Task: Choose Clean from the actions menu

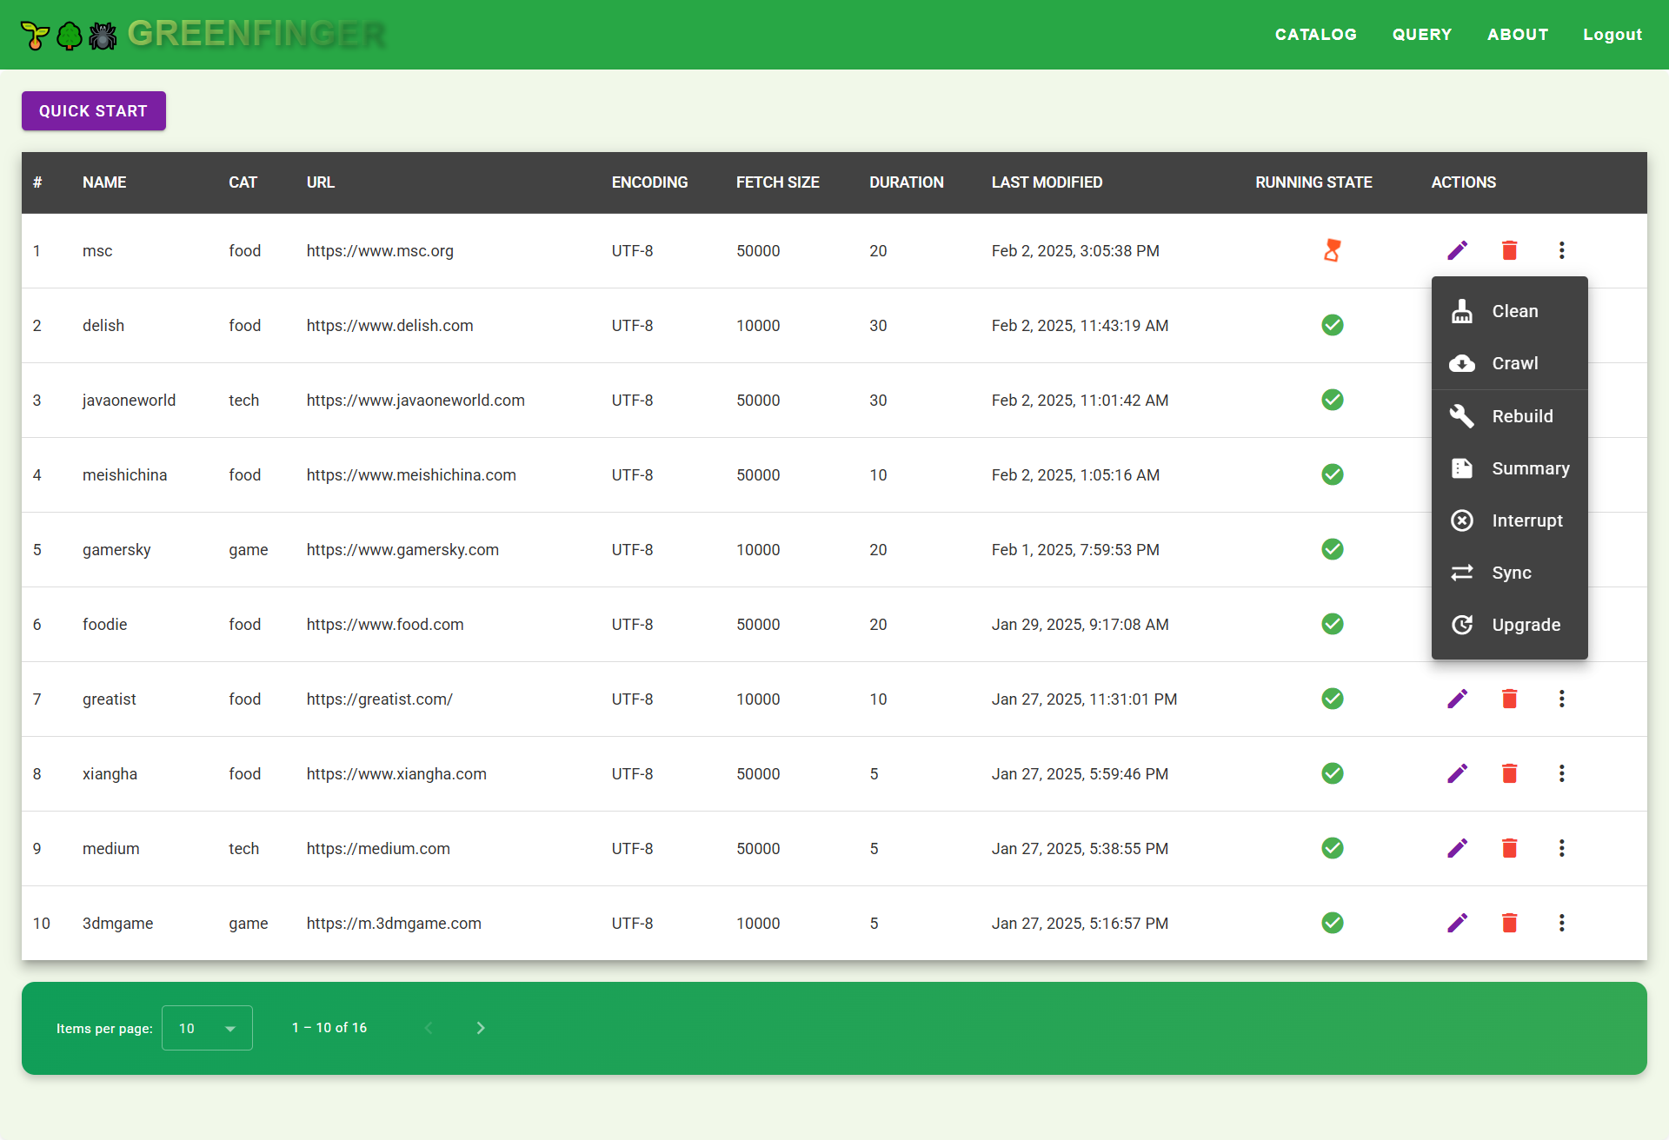Action: [x=1510, y=311]
